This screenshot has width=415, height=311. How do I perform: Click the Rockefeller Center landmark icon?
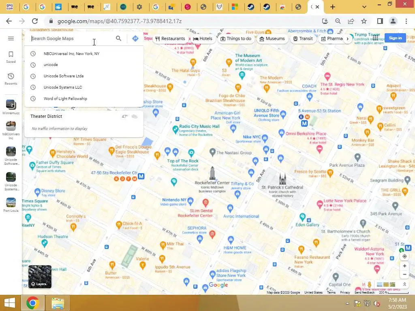click(212, 173)
